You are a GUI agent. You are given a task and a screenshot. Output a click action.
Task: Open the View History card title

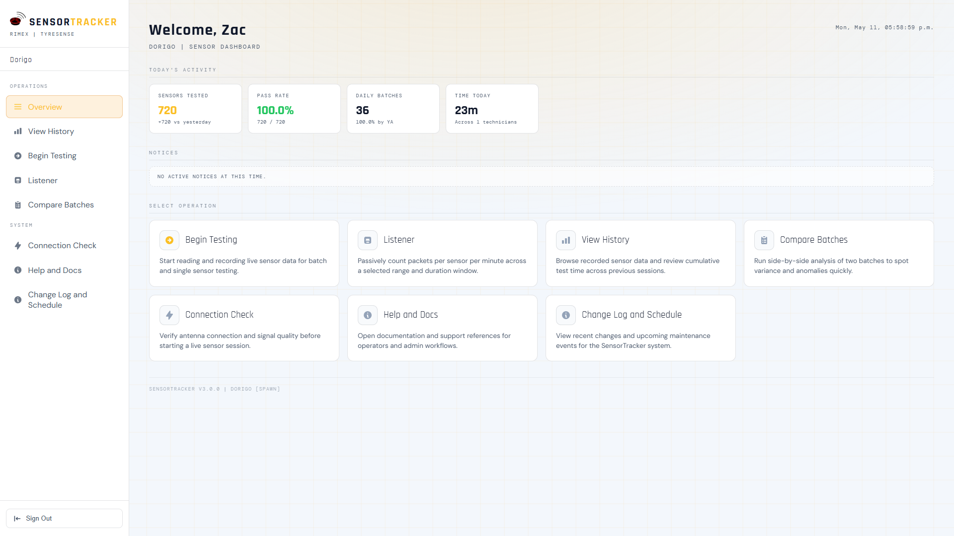(x=605, y=240)
